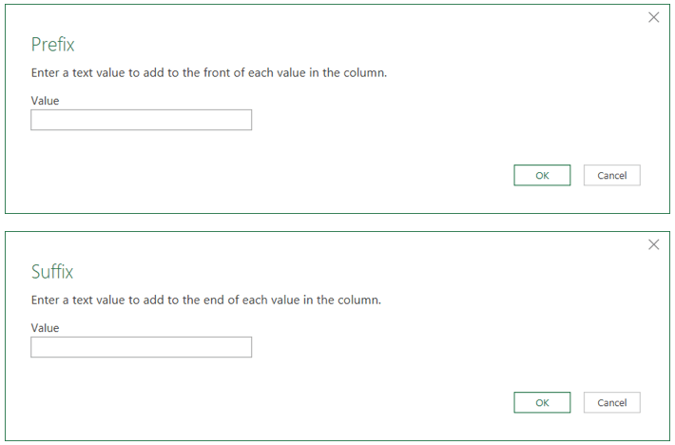Apply the prefix by clicking OK
The width and height of the screenshot is (675, 445).
tap(542, 175)
